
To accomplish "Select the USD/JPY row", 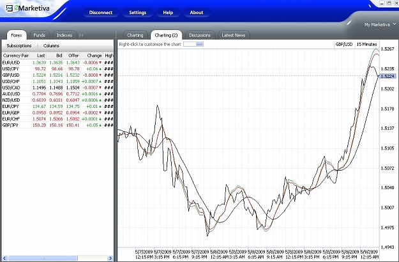I will [57, 69].
